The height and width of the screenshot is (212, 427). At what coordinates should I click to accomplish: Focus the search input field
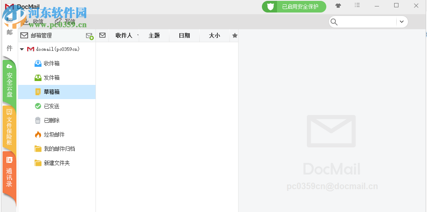pyautogui.click(x=367, y=22)
